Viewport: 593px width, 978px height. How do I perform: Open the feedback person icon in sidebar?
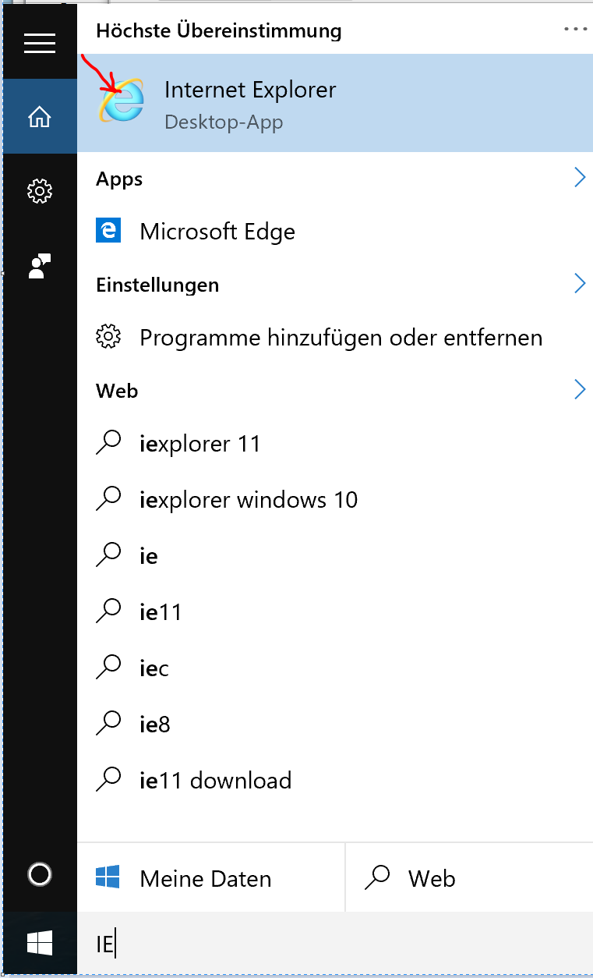pyautogui.click(x=40, y=265)
